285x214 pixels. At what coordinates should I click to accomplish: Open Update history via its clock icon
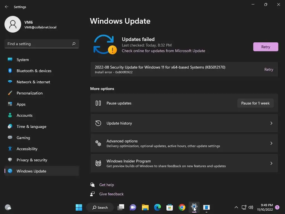click(98, 123)
